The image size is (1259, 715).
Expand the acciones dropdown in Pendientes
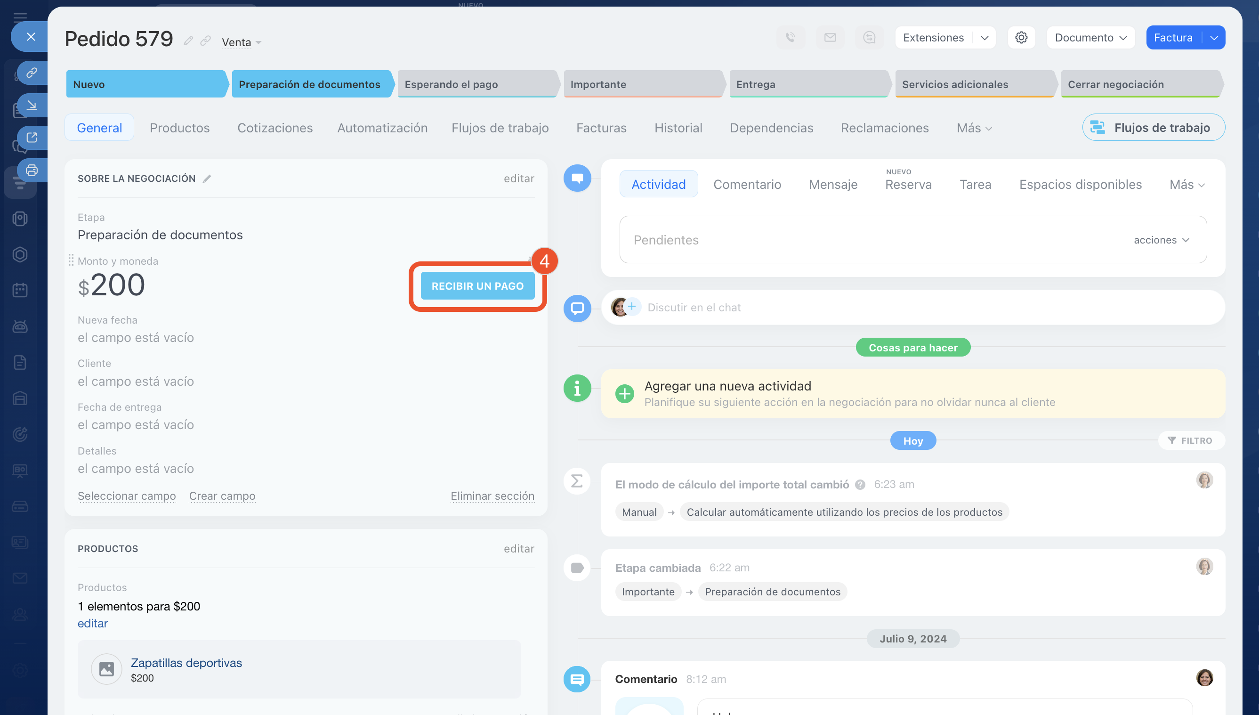point(1162,240)
